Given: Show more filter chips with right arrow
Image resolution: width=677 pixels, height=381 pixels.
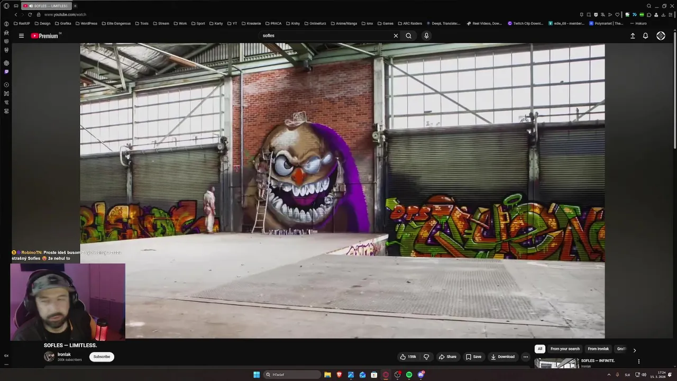Looking at the screenshot, I should pos(634,350).
